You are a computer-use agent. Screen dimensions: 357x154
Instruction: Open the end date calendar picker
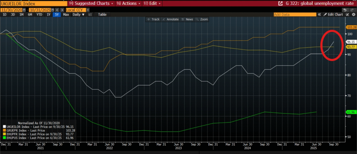(52, 10)
